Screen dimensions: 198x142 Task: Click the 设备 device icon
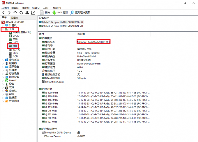click(x=7, y=84)
